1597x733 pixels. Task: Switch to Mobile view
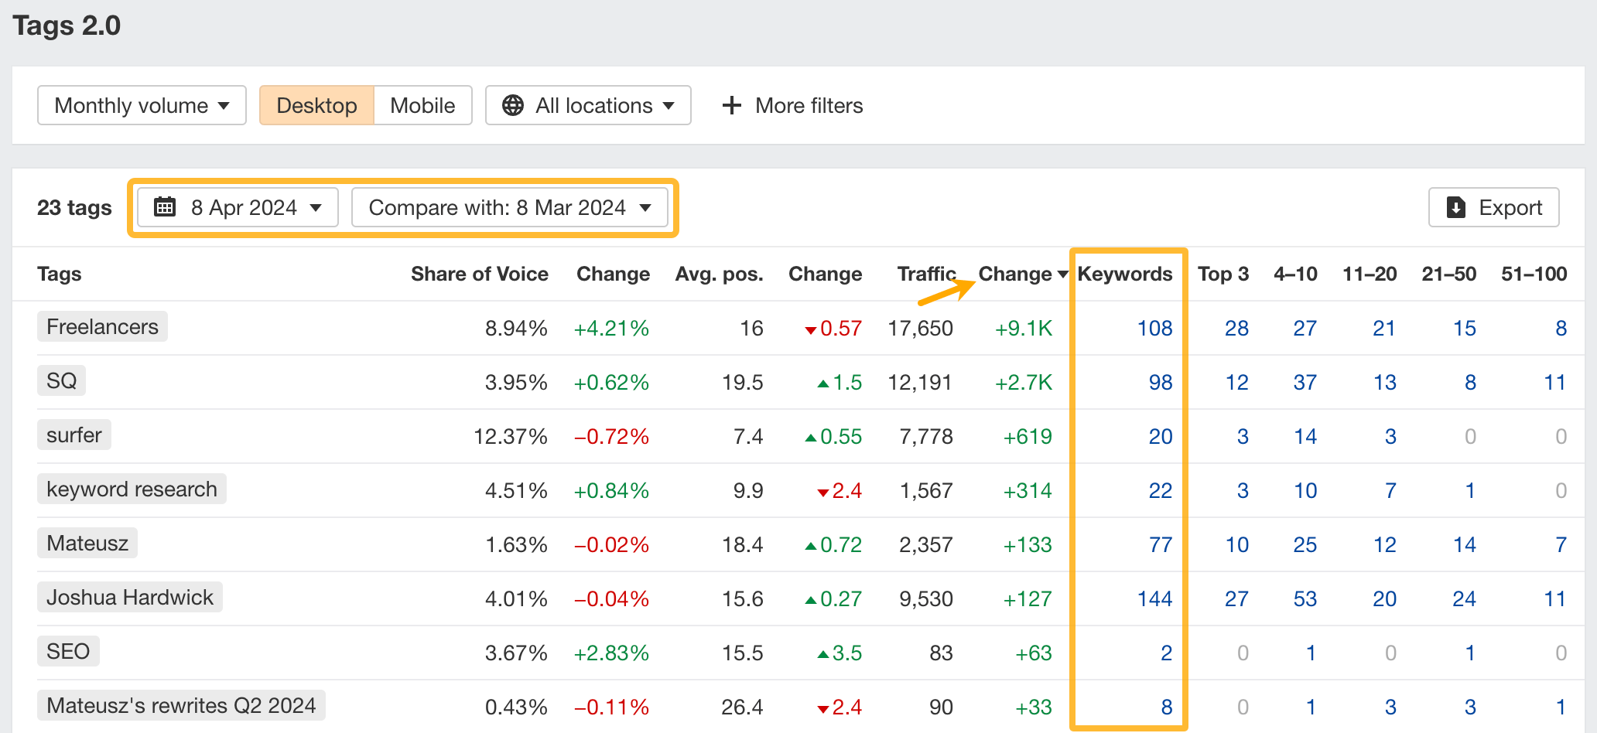[422, 105]
